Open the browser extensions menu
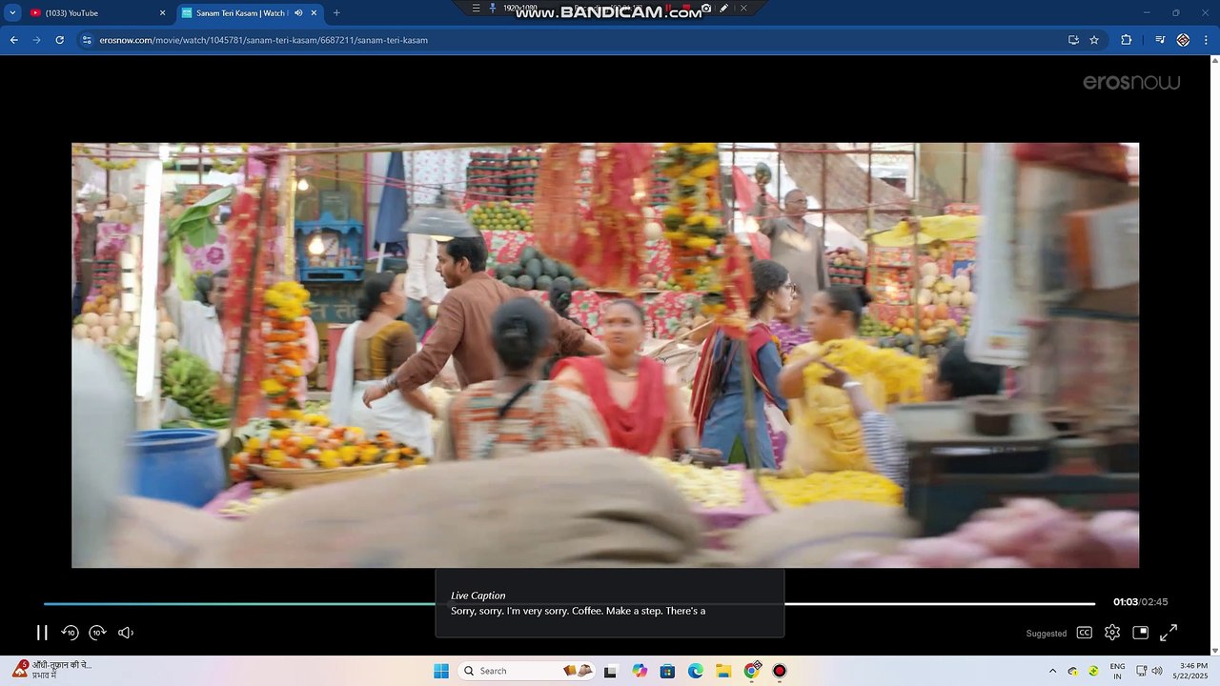The height and width of the screenshot is (686, 1220). (1126, 40)
